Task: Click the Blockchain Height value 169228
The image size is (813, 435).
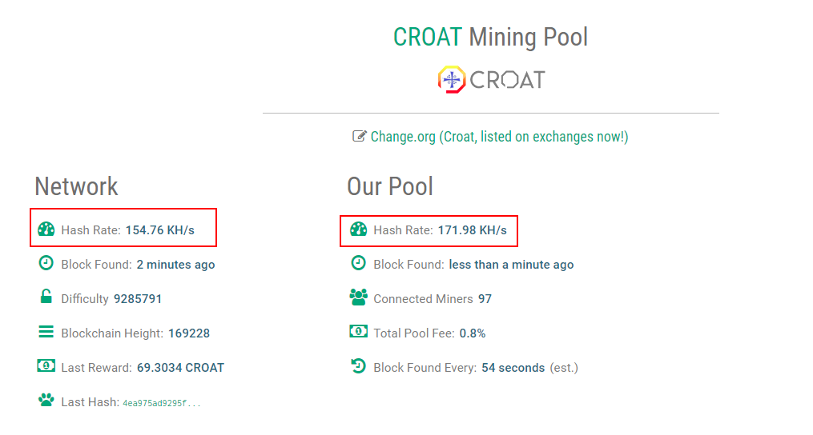Action: (189, 333)
